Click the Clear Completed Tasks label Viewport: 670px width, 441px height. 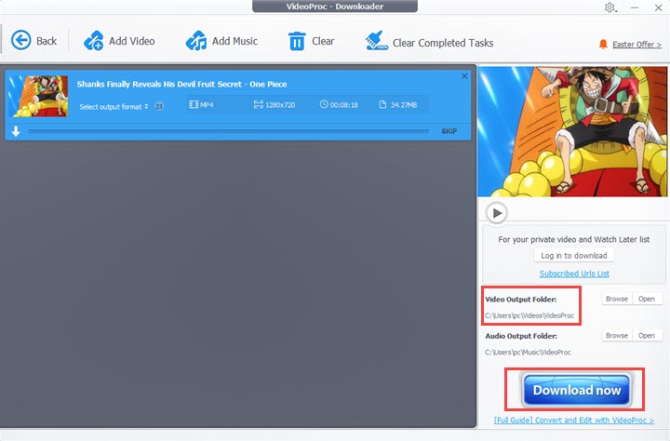click(x=443, y=43)
